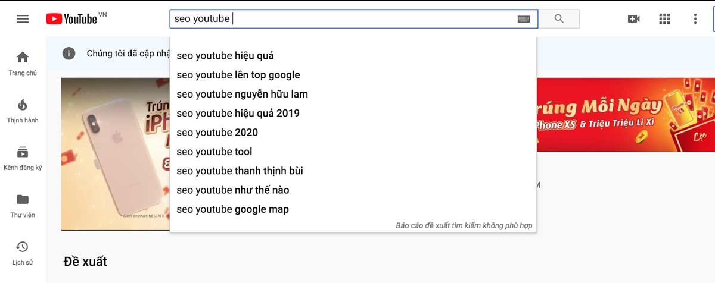
Task: Go to Trang chủ home
Action: point(23,63)
